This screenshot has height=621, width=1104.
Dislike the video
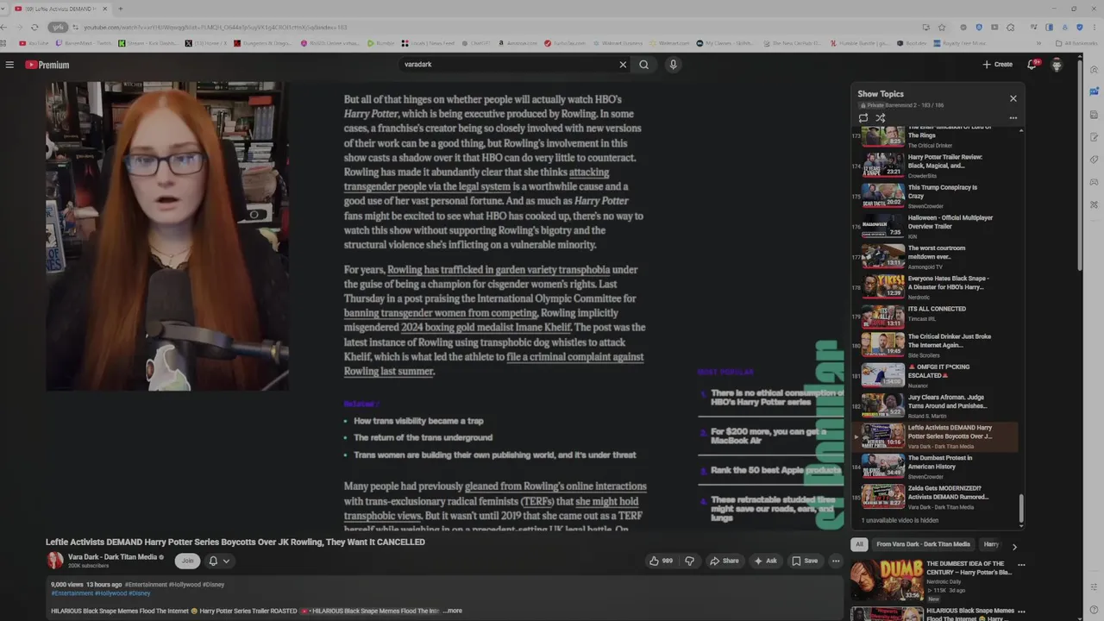click(x=689, y=561)
